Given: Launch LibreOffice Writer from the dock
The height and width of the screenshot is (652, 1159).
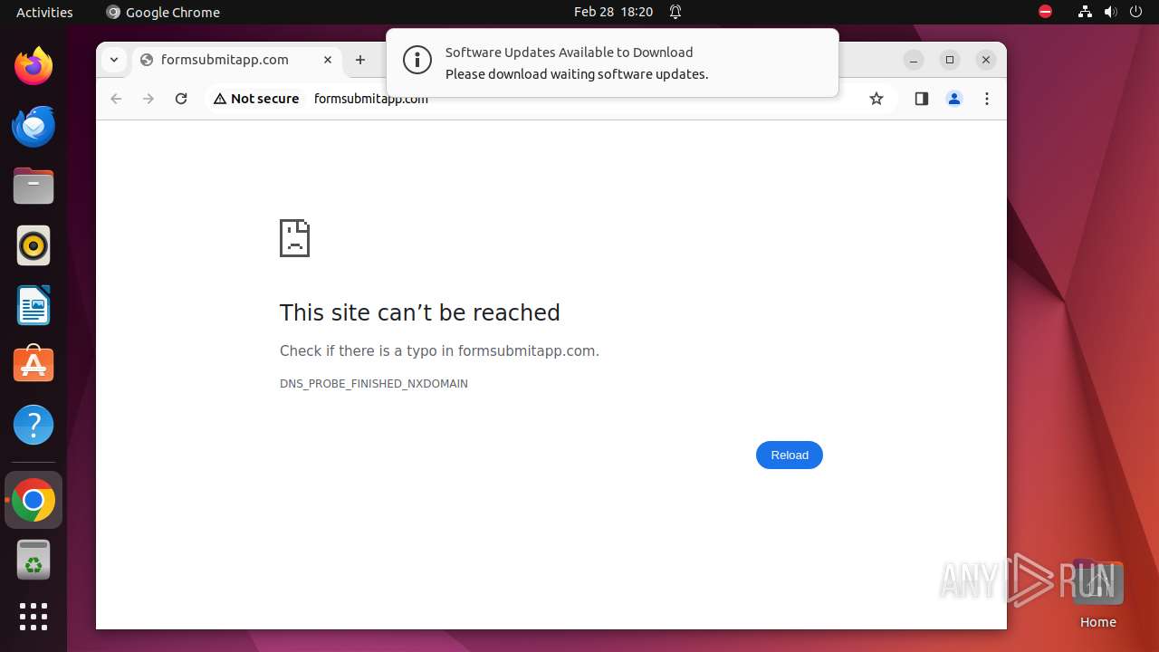Looking at the screenshot, I should (34, 305).
